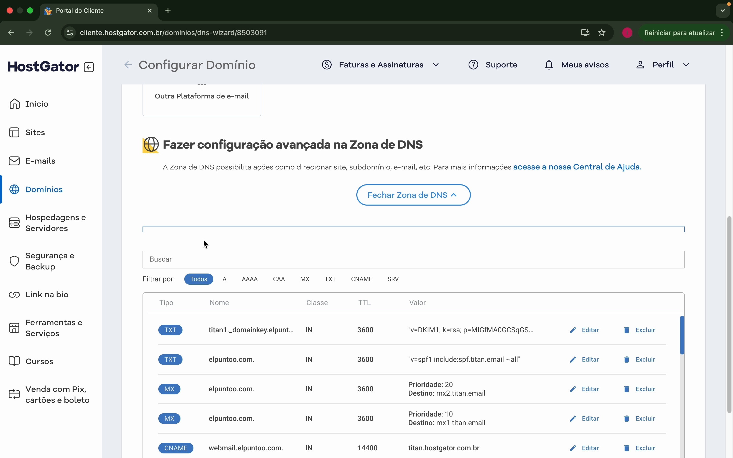Collapse with Fechar Zona de DNS button
Image resolution: width=733 pixels, height=458 pixels.
[x=413, y=195]
